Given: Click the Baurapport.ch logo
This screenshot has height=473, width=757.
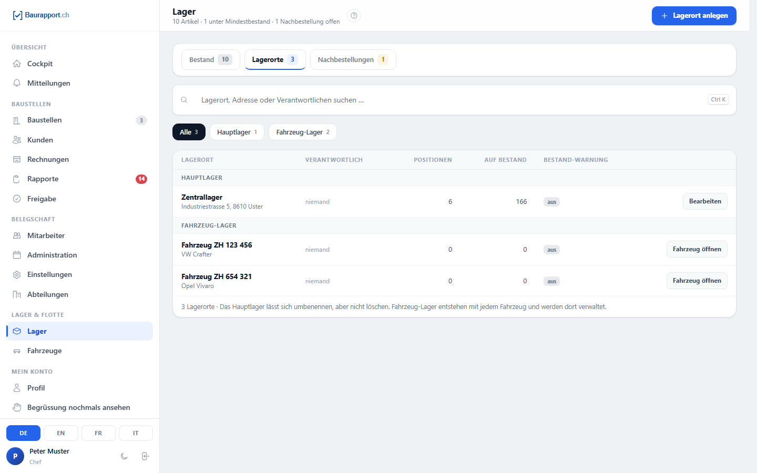Looking at the screenshot, I should (41, 15).
